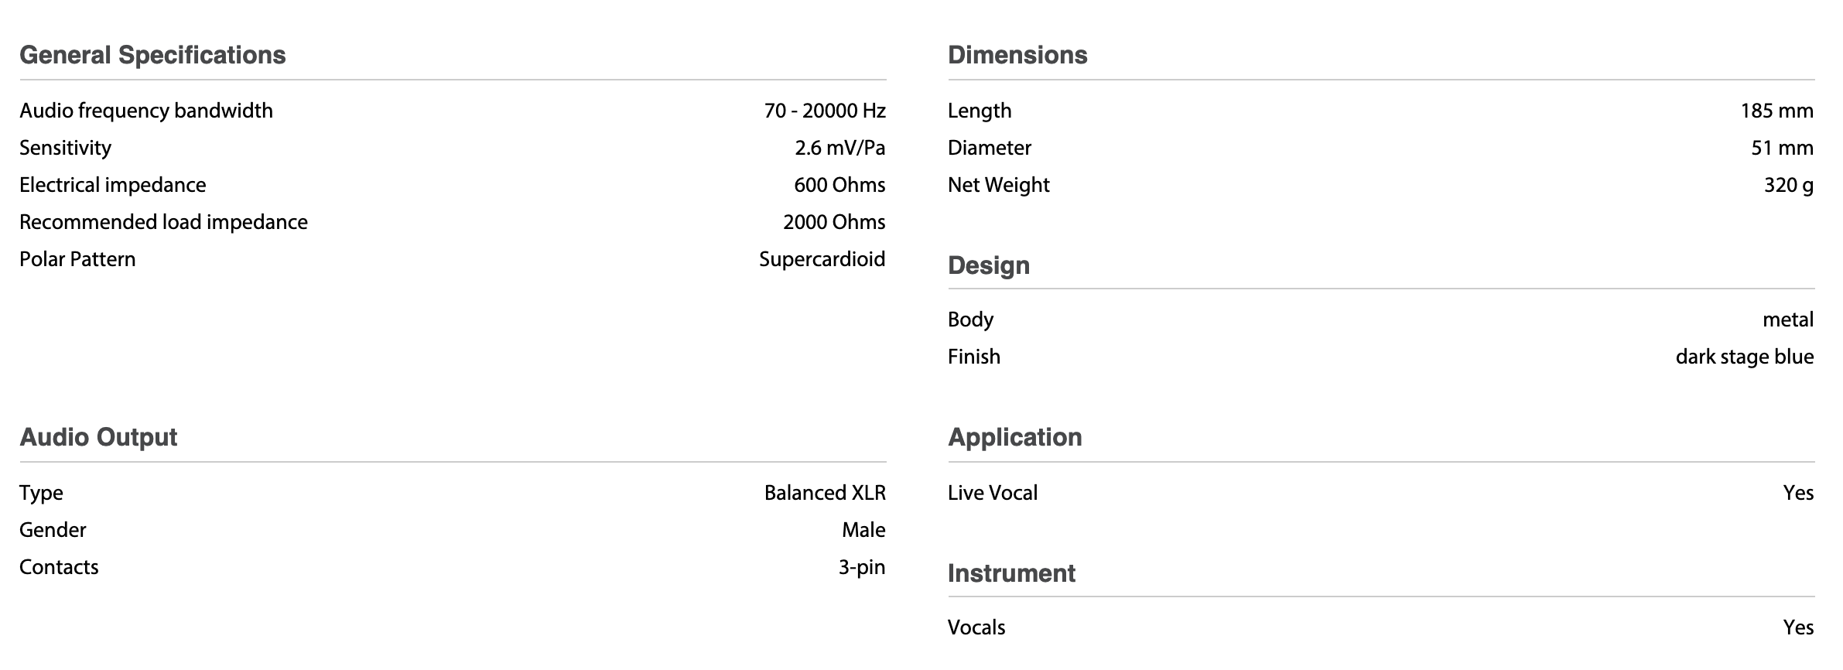The height and width of the screenshot is (670, 1843).
Task: Click the General Specifications heading
Action: (152, 55)
